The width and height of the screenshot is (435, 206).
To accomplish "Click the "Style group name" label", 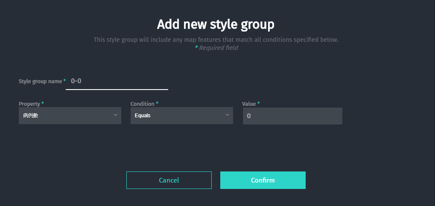I will pos(40,81).
